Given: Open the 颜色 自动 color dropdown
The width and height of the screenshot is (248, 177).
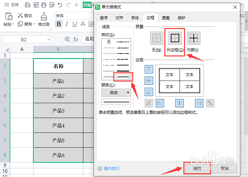Looking at the screenshot, I should click(116, 93).
